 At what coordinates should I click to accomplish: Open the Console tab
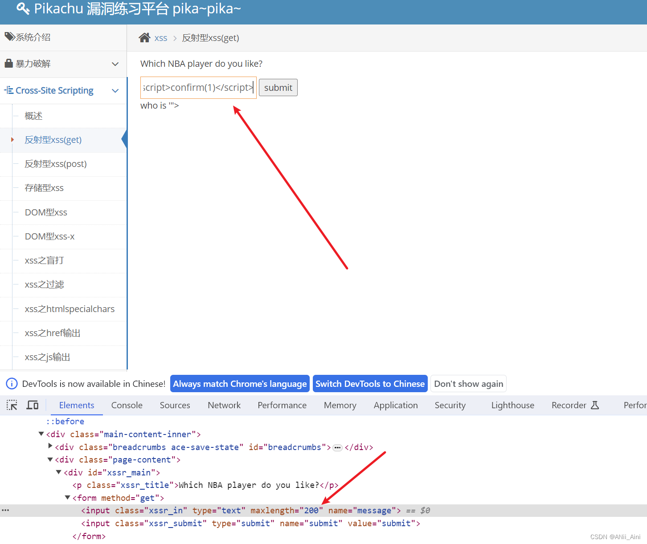pos(127,405)
